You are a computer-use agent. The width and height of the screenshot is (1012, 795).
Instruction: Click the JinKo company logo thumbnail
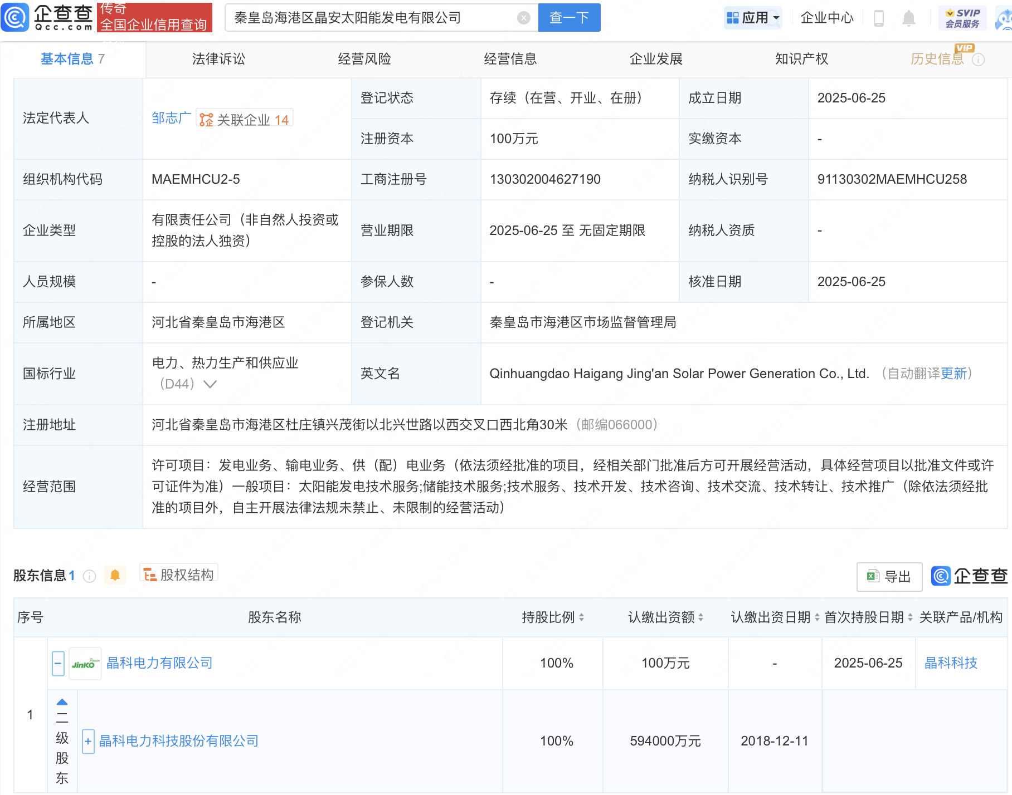coord(85,664)
